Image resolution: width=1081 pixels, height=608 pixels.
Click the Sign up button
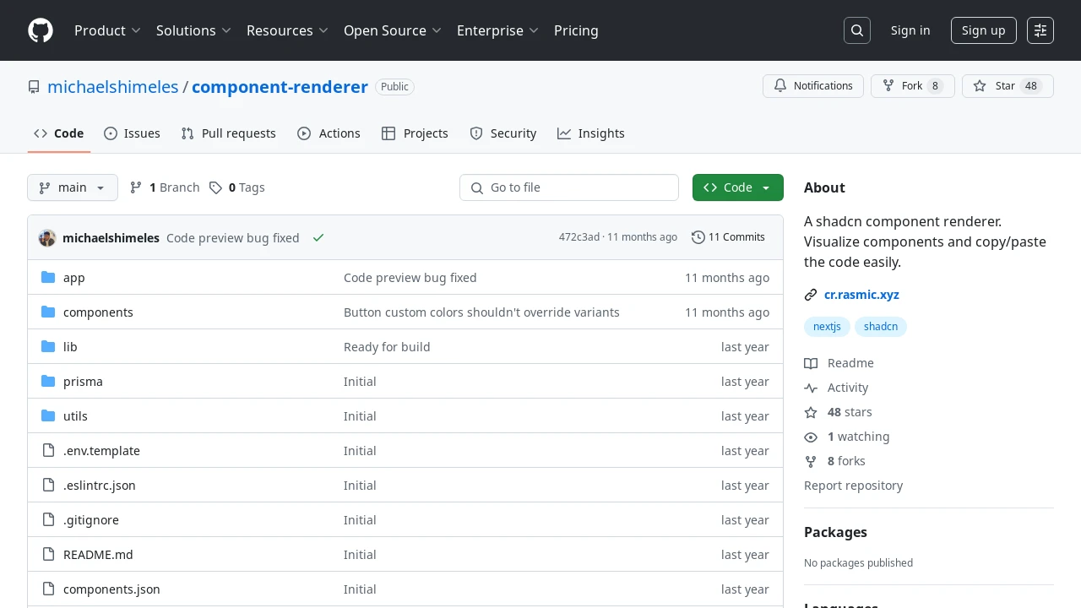(x=984, y=30)
